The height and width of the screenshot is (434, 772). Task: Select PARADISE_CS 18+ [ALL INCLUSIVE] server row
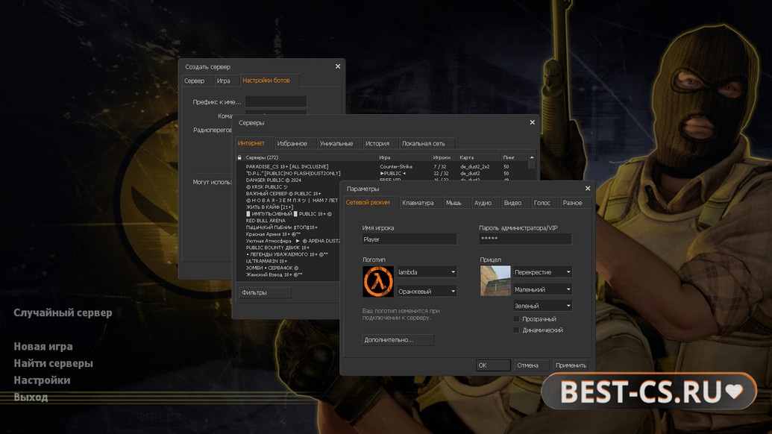pos(382,167)
